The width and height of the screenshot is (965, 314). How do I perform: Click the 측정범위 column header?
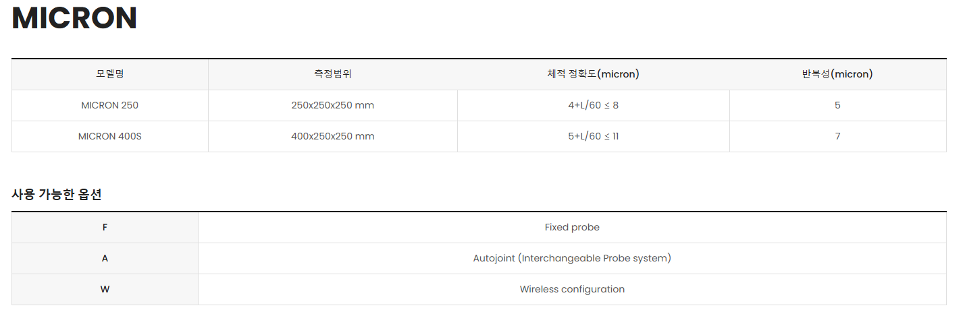tap(333, 74)
